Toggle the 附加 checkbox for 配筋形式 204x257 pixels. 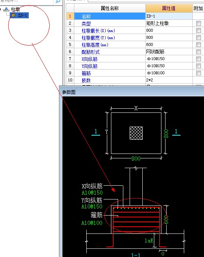198,52
